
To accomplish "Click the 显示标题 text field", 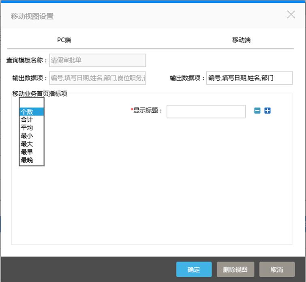I will click(206, 111).
